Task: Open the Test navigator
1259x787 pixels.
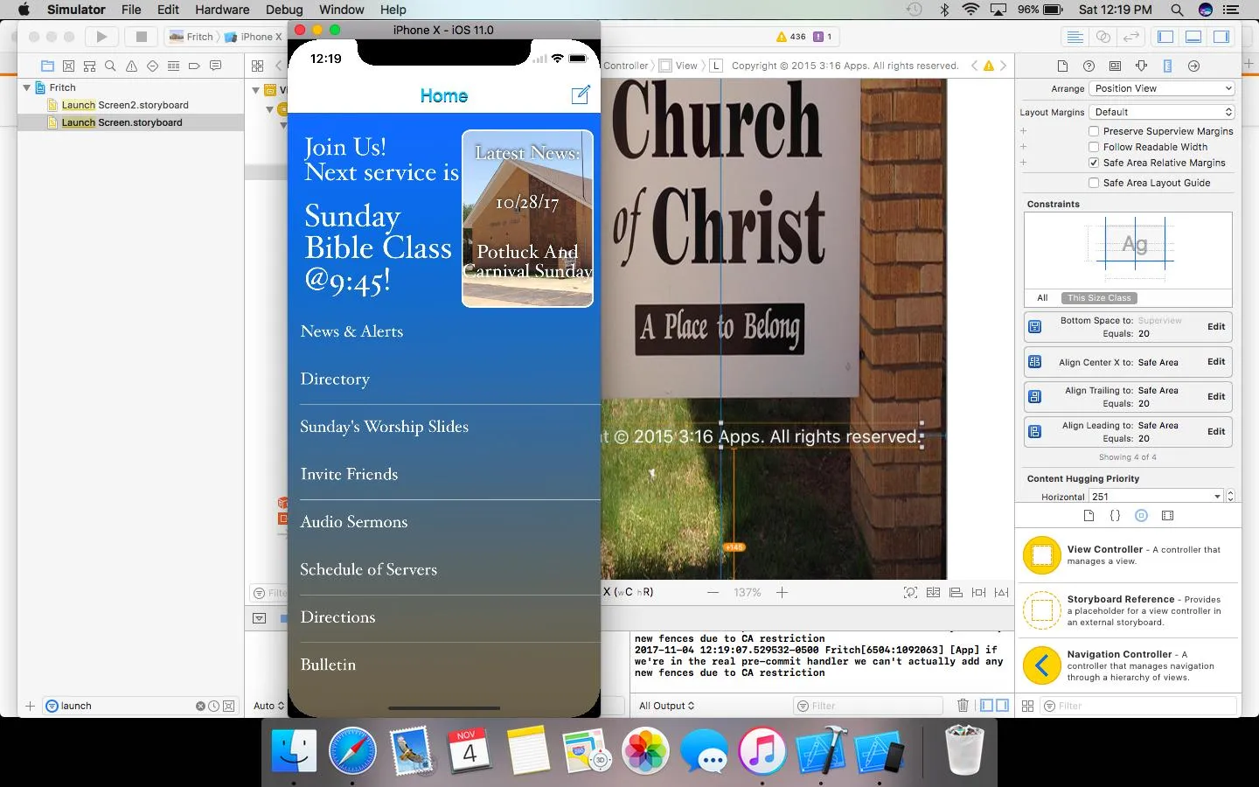Action: [152, 66]
